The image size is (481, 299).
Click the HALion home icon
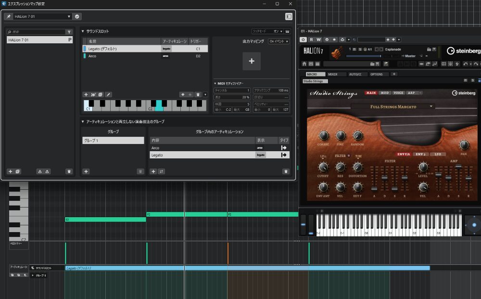click(x=304, y=64)
